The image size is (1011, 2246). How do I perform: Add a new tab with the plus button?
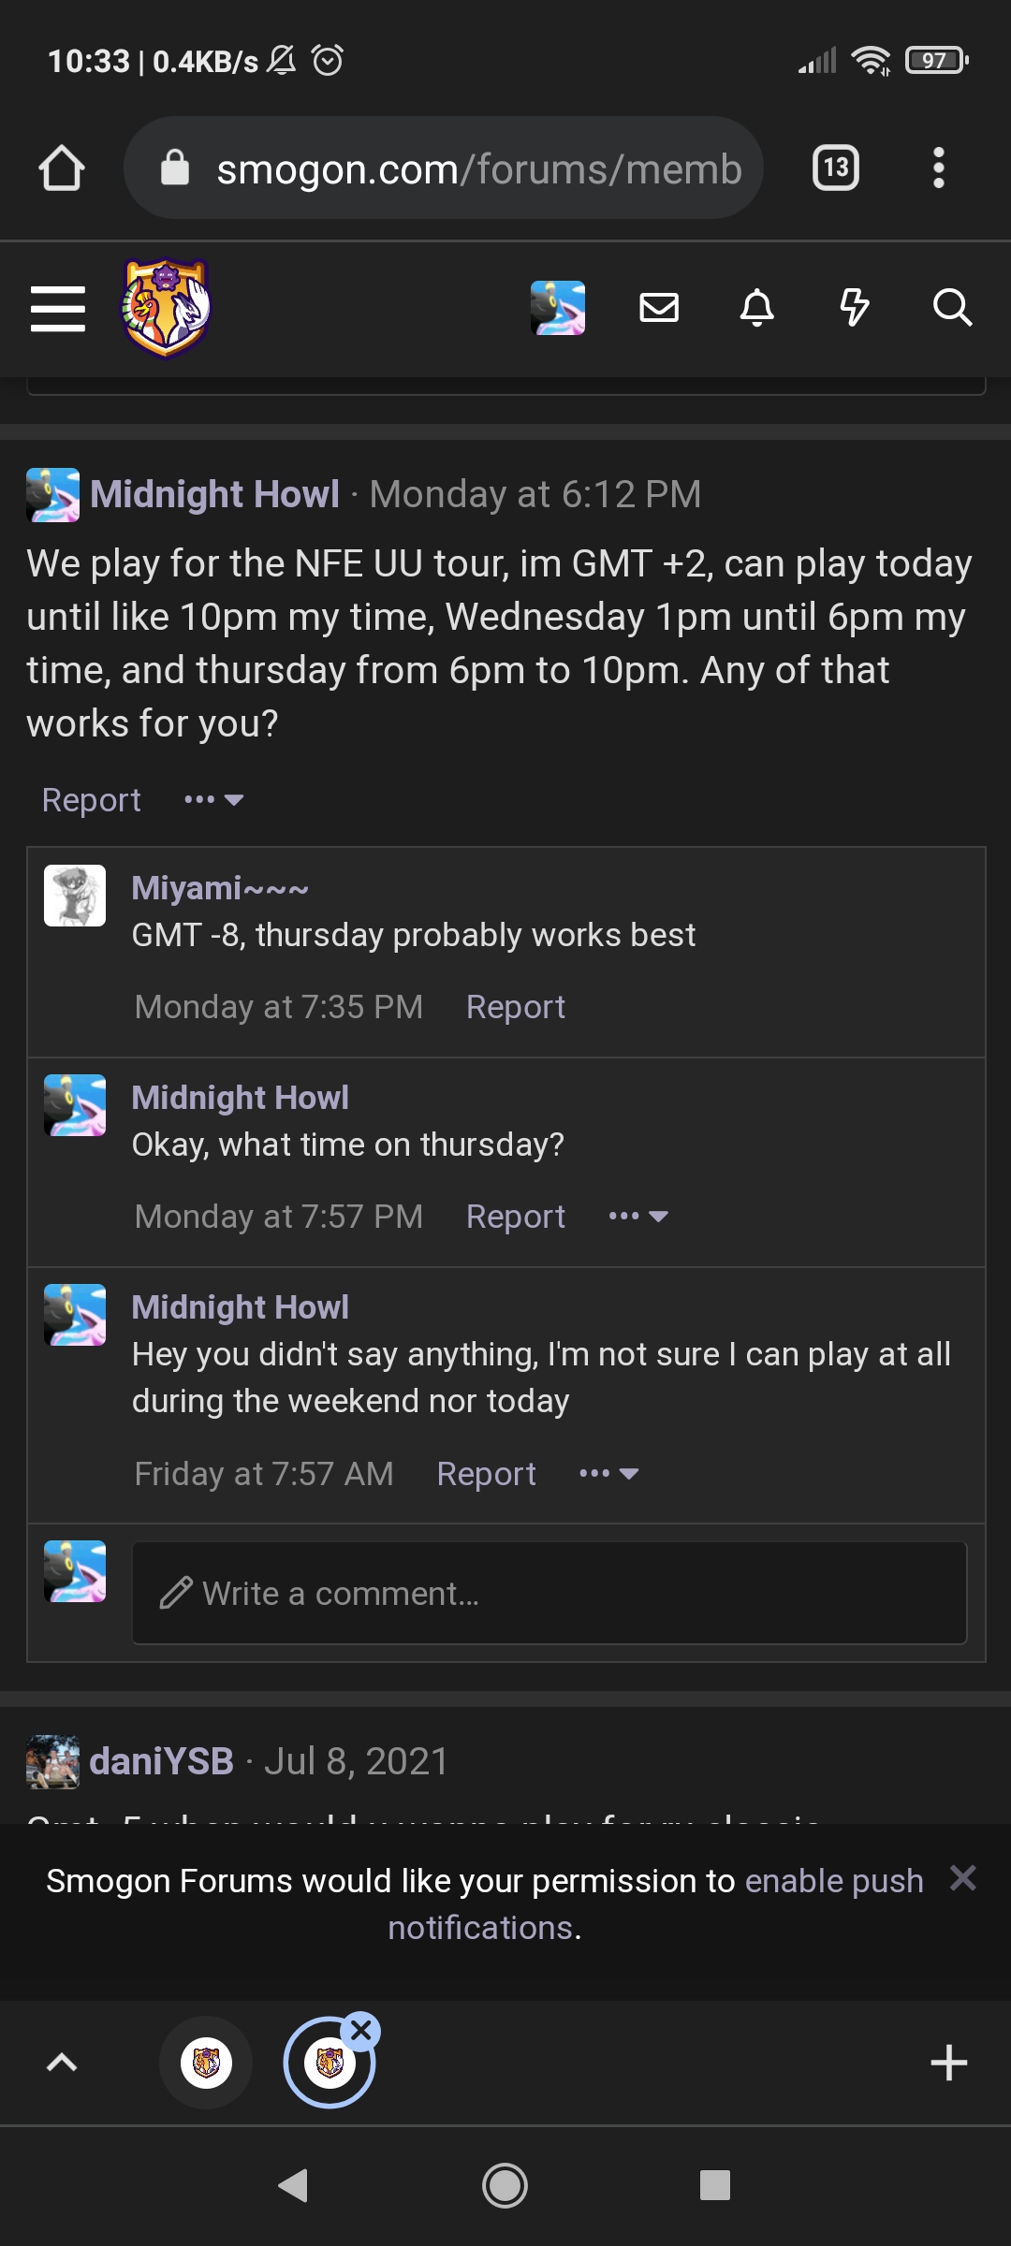pyautogui.click(x=949, y=2062)
